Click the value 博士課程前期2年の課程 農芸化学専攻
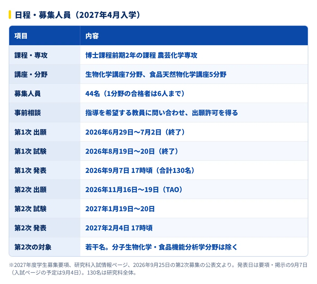This screenshot has width=317, height=284. click(141, 55)
